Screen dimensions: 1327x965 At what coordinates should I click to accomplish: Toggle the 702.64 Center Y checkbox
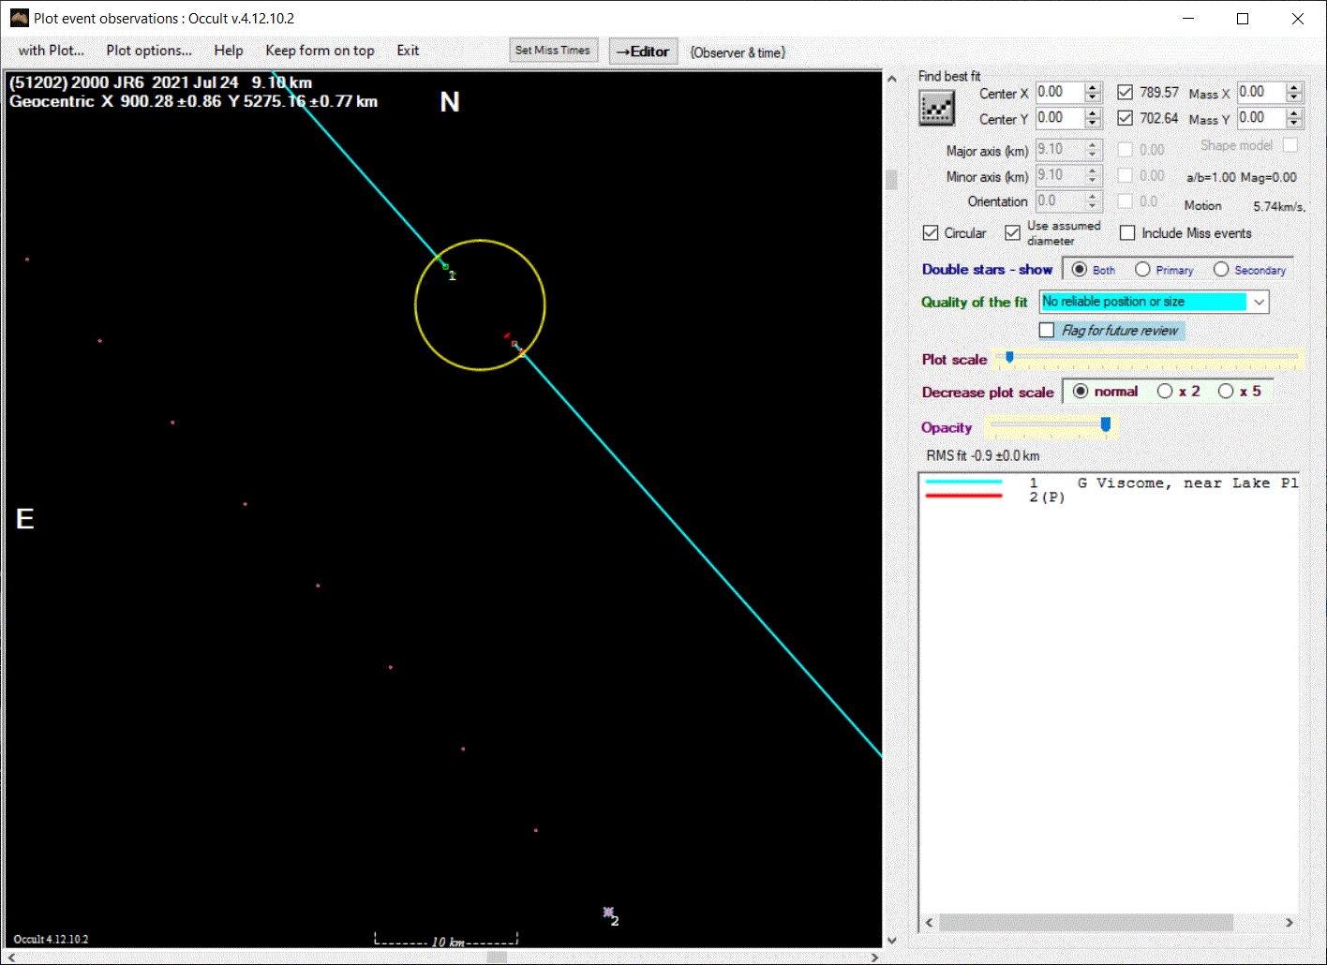coord(1125,117)
